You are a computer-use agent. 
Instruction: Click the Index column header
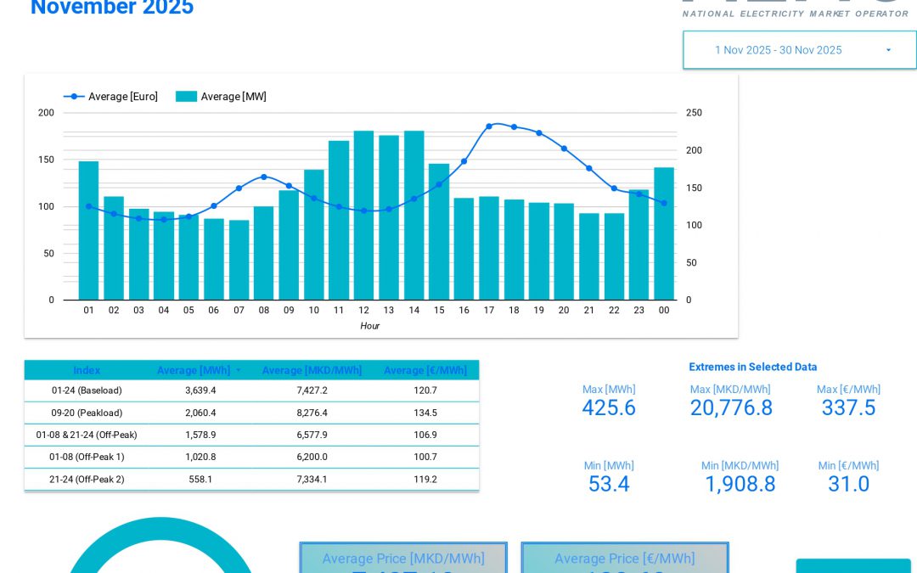pos(87,370)
